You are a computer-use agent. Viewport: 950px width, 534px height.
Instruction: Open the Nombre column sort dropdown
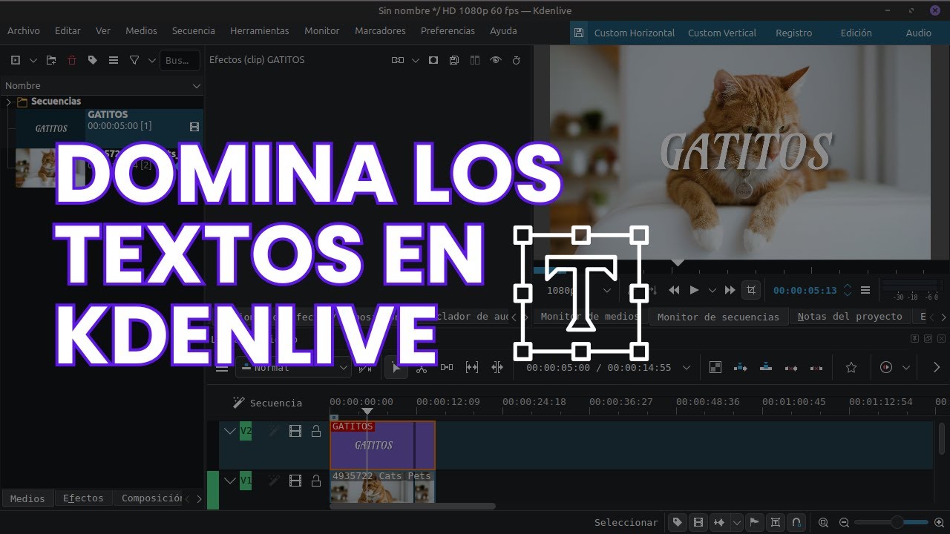196,86
